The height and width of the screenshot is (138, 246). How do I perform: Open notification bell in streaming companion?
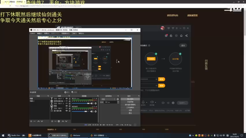(181, 36)
